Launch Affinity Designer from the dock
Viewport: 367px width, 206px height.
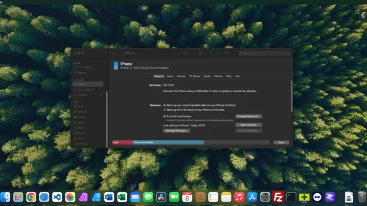click(x=96, y=197)
